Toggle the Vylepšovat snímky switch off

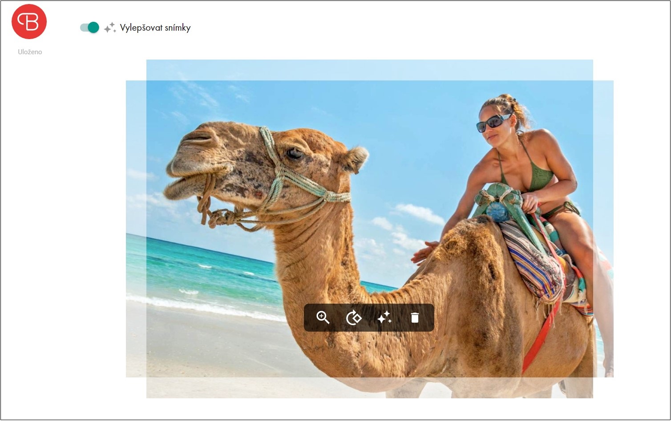(x=89, y=28)
